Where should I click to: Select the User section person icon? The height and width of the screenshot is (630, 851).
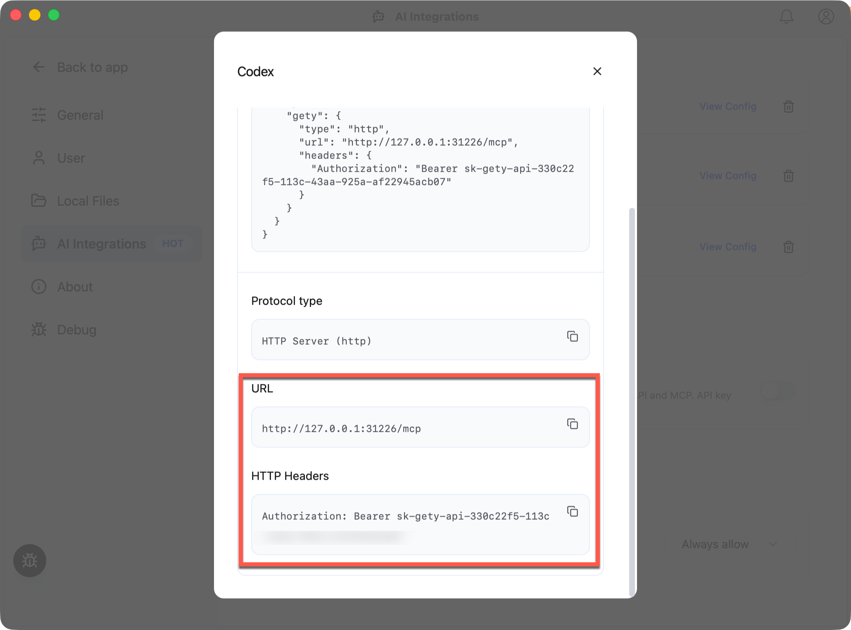(x=39, y=158)
